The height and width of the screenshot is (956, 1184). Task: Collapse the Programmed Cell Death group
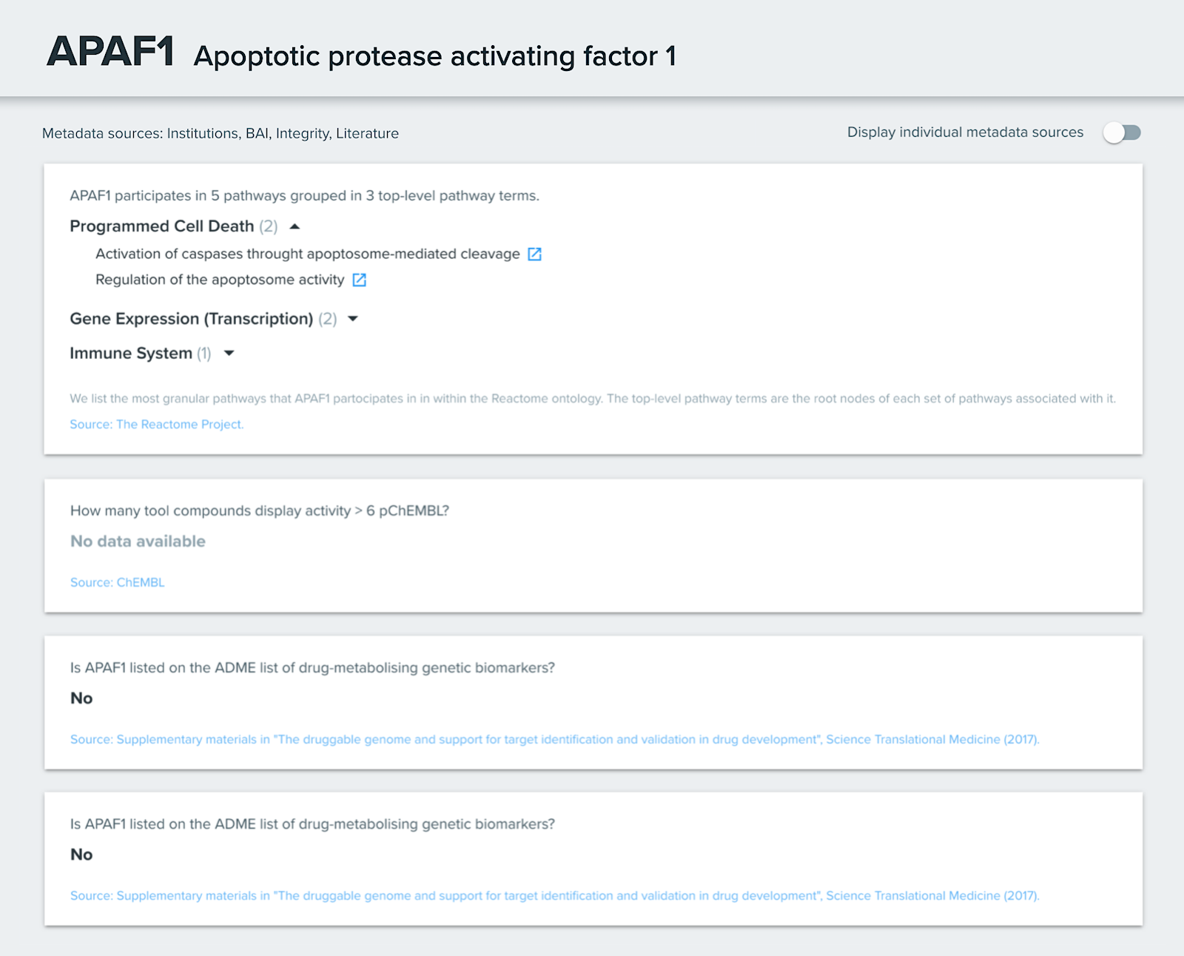295,226
